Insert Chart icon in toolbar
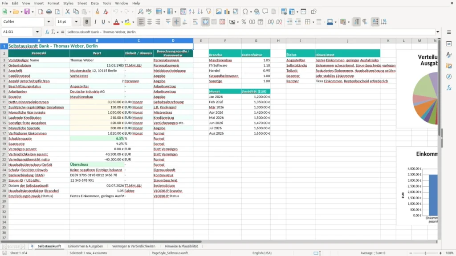This screenshot has width=456, height=256. (227, 12)
